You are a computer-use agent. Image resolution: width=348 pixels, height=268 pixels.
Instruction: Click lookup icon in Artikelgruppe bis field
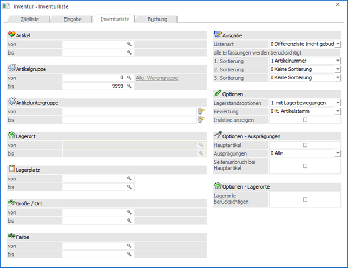pyautogui.click(x=129, y=86)
